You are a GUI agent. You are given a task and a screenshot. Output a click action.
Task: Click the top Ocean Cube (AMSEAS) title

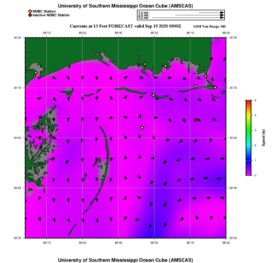pos(125,6)
